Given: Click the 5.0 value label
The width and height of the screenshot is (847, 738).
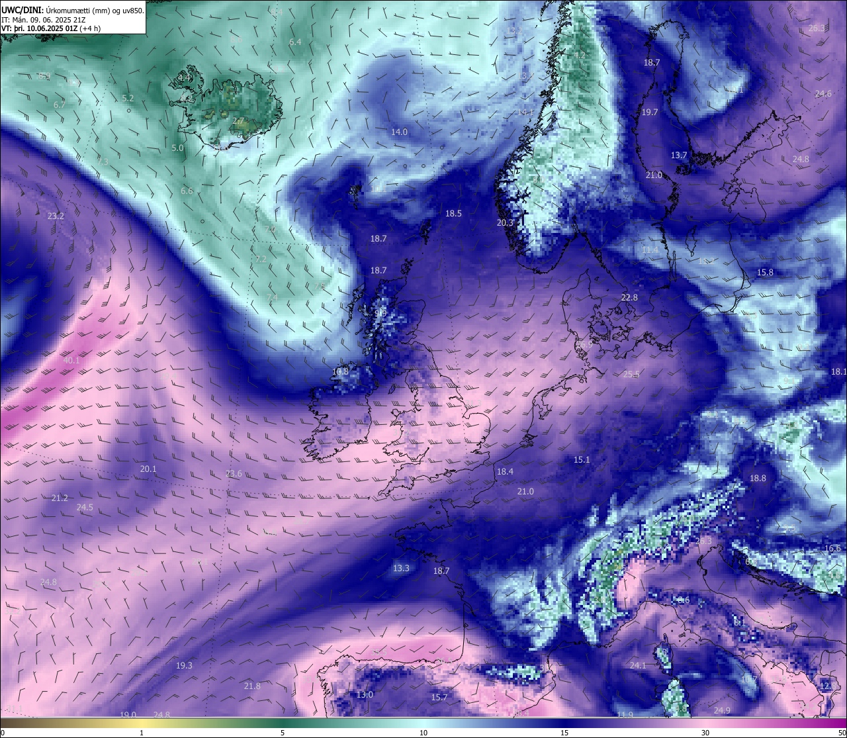Looking at the screenshot, I should [x=177, y=148].
